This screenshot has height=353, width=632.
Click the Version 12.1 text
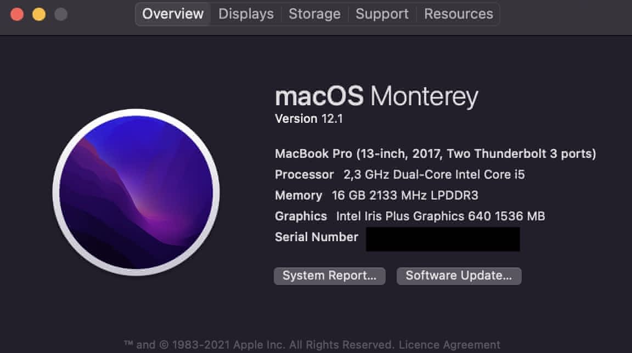tap(309, 119)
